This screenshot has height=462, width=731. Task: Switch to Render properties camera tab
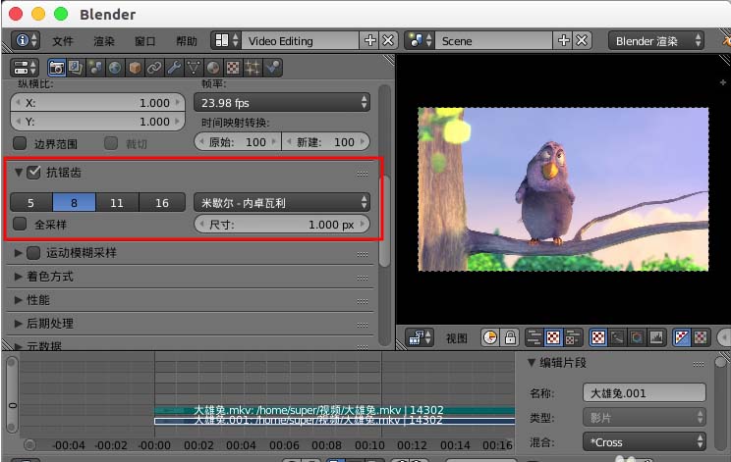[56, 68]
